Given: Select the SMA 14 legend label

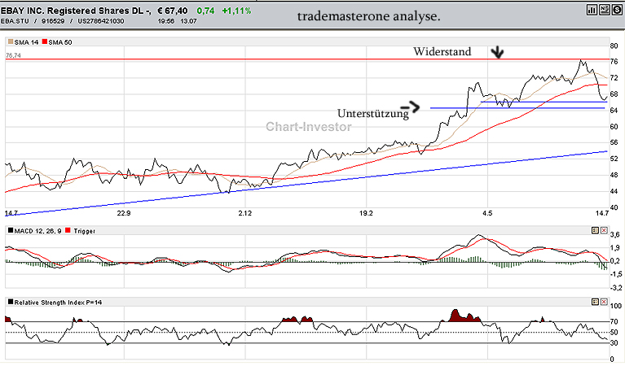Looking at the screenshot, I should click(26, 42).
